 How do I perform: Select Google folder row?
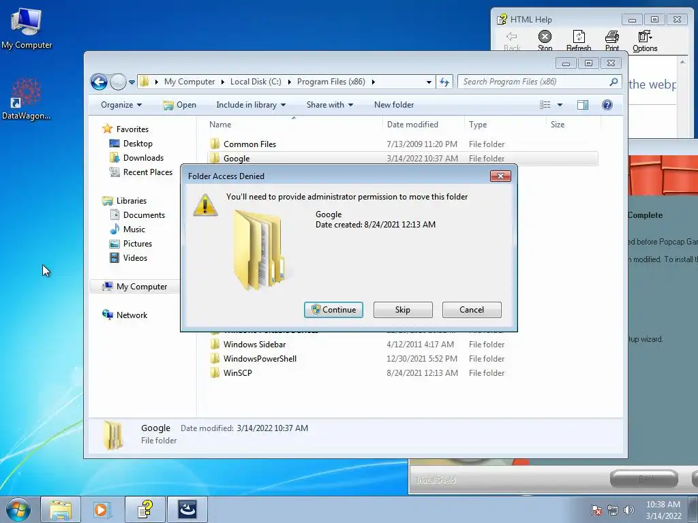pos(402,158)
